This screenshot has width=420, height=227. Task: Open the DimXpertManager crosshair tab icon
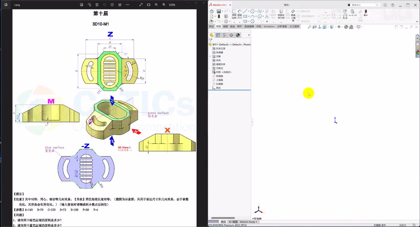(231, 35)
